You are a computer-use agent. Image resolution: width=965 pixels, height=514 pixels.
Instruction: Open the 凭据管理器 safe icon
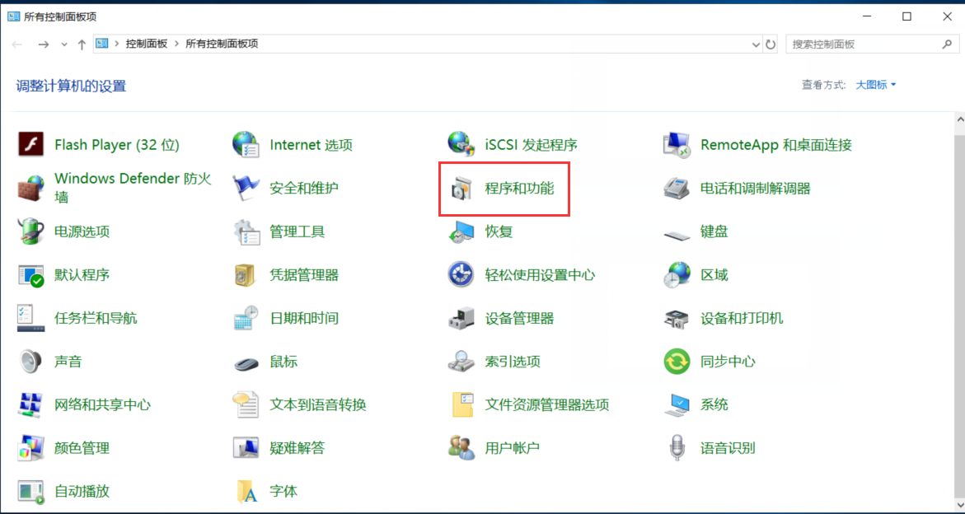tap(246, 275)
